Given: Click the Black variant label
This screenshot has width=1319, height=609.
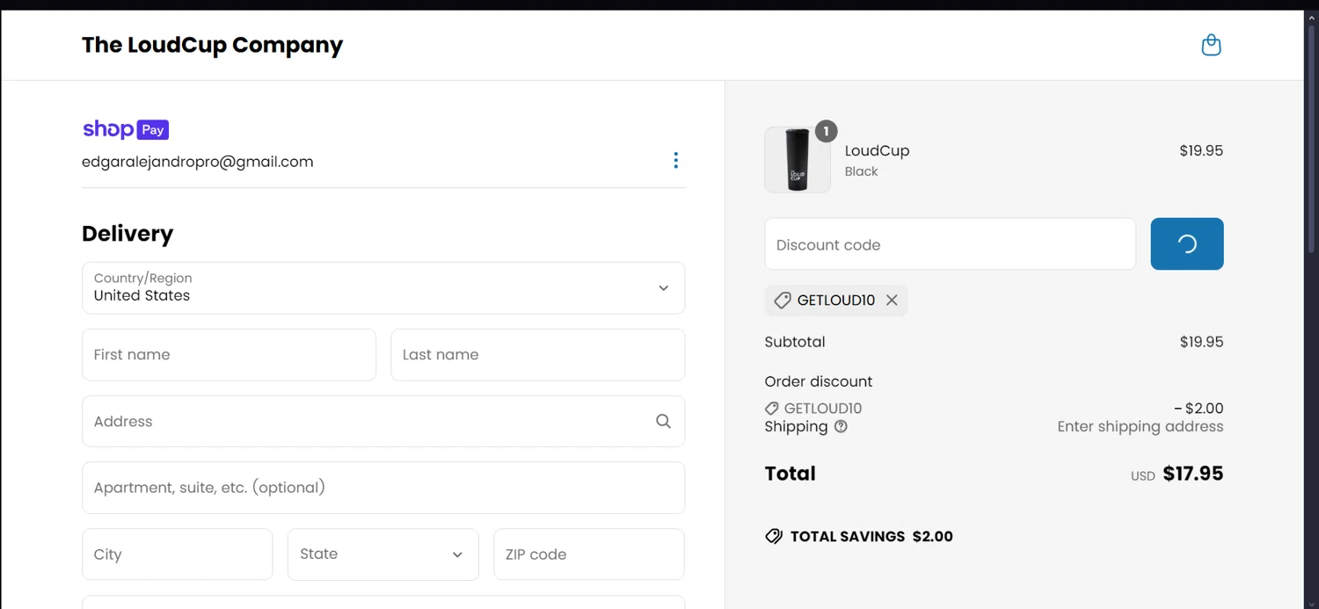Looking at the screenshot, I should 862,171.
